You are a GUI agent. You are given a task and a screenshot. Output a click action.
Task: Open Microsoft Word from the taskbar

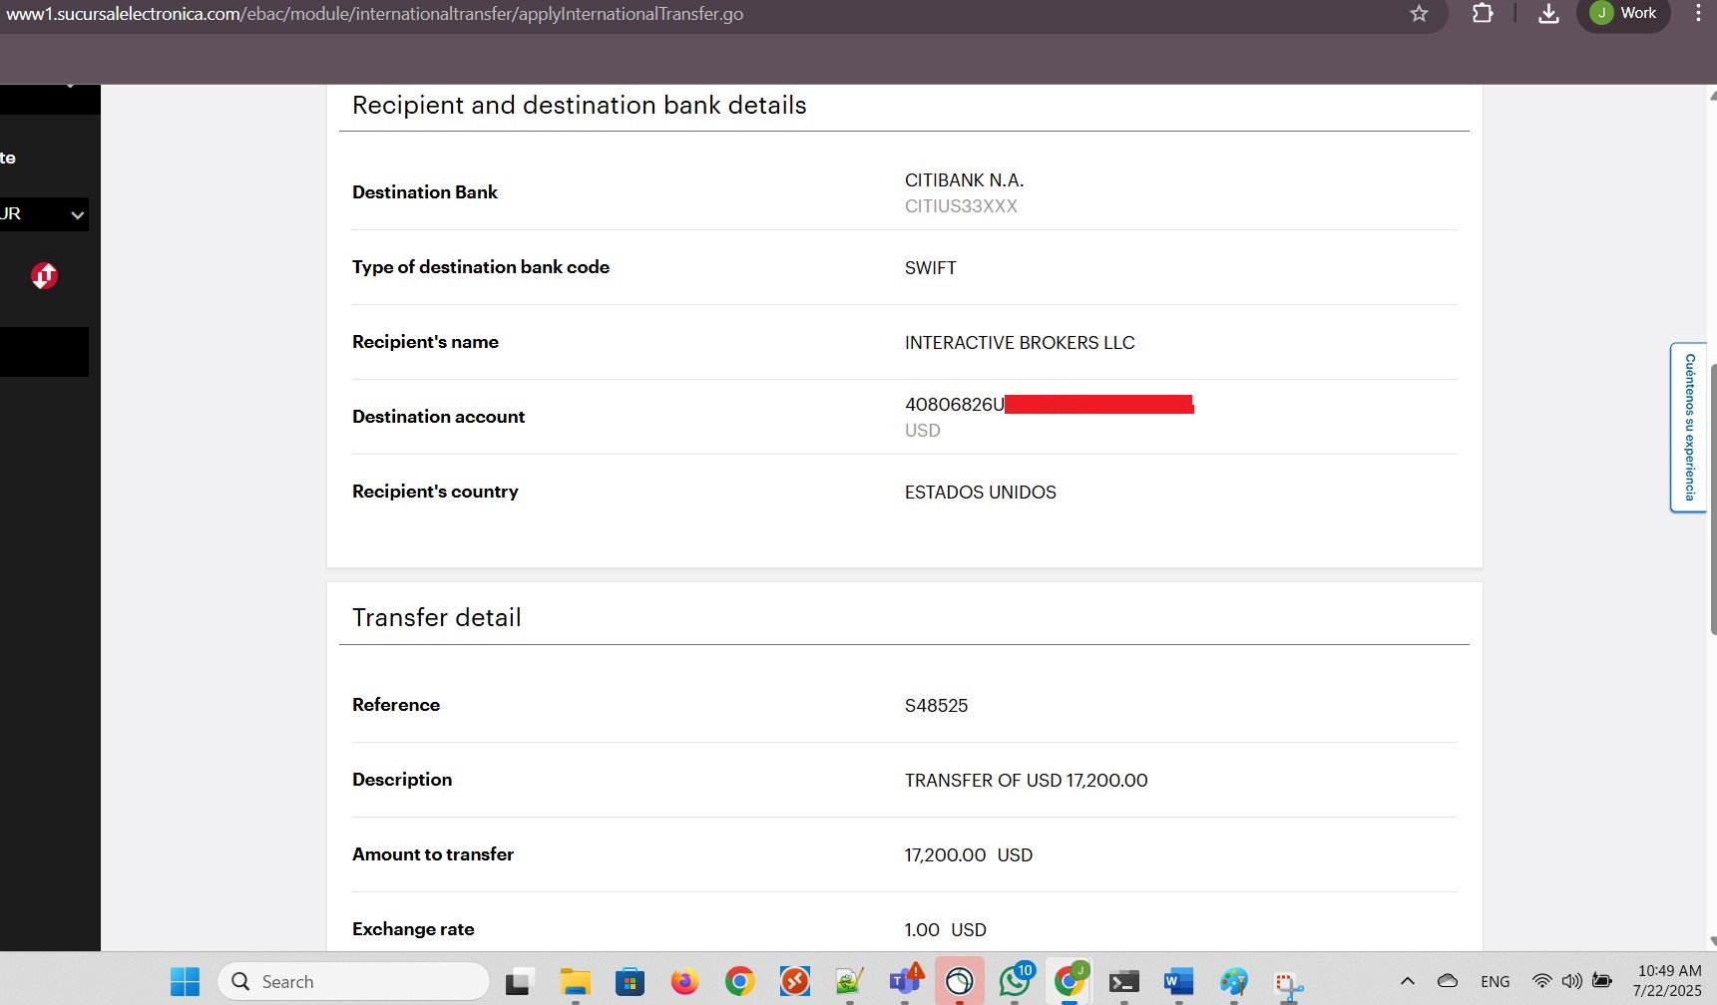coord(1178,982)
